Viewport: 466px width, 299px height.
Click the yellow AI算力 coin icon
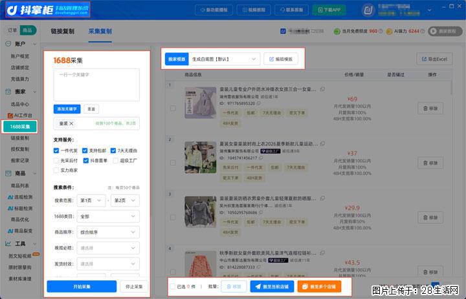pos(389,31)
